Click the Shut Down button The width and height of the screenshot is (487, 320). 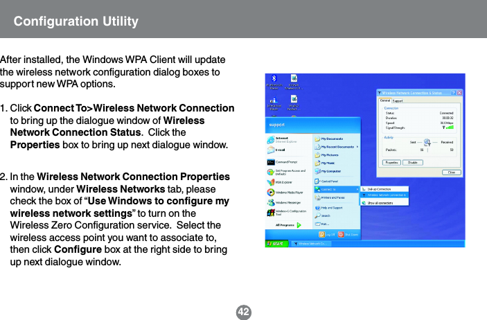coord(348,235)
